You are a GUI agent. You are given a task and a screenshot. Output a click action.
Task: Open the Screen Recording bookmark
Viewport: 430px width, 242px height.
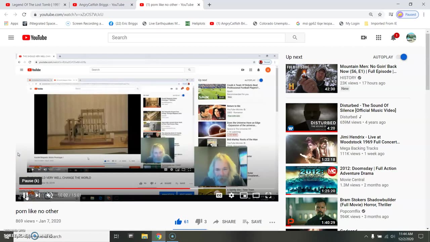(85, 24)
